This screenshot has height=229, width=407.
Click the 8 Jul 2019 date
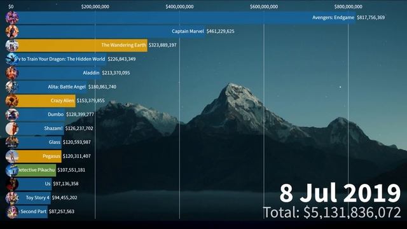pyautogui.click(x=340, y=193)
